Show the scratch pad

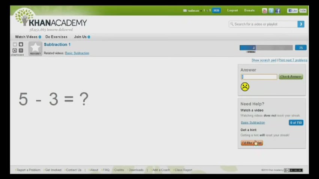[264, 60]
